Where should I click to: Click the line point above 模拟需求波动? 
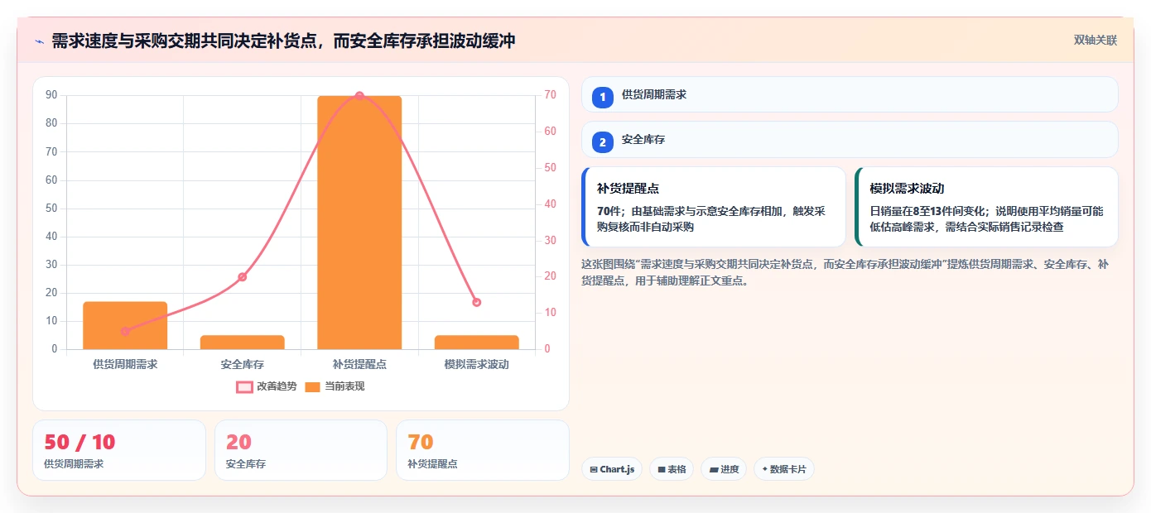pos(477,302)
